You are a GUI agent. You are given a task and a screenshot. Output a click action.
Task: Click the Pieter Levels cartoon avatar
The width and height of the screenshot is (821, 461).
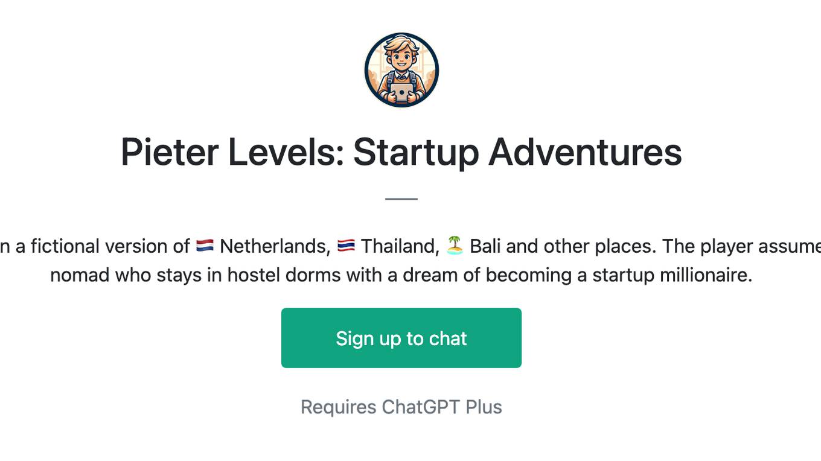click(401, 70)
